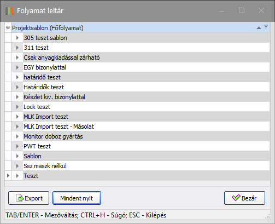This screenshot has width=275, height=224.
Task: Expand the Monitor doboz gyártás node
Action: coord(17,136)
